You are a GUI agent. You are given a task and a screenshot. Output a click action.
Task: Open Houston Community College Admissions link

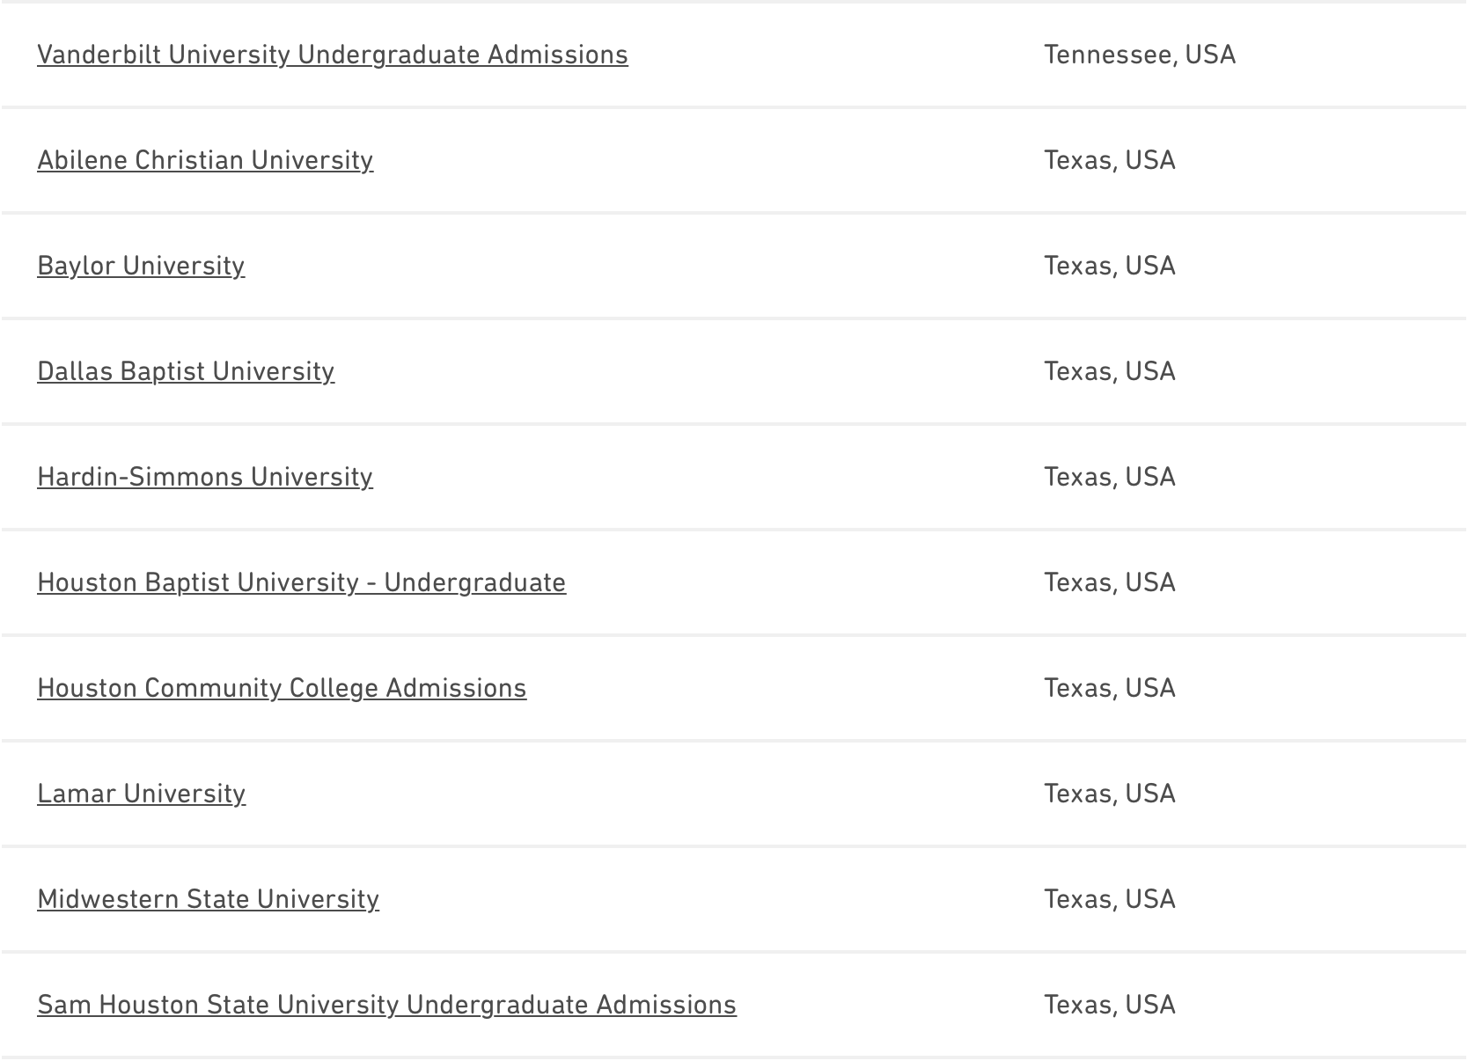tap(282, 688)
